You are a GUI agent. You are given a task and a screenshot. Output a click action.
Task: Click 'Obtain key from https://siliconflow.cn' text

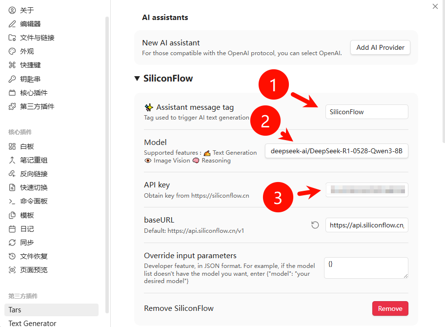196,196
